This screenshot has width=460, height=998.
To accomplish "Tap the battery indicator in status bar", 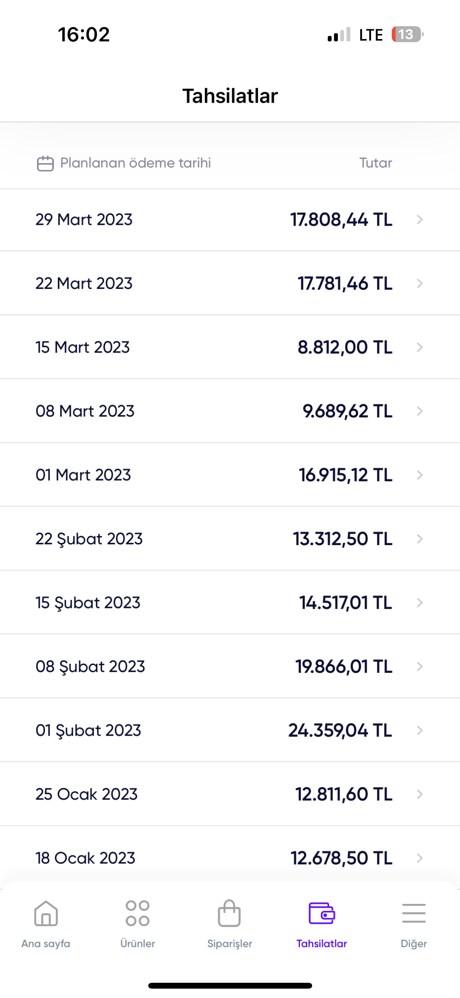I will tap(407, 34).
